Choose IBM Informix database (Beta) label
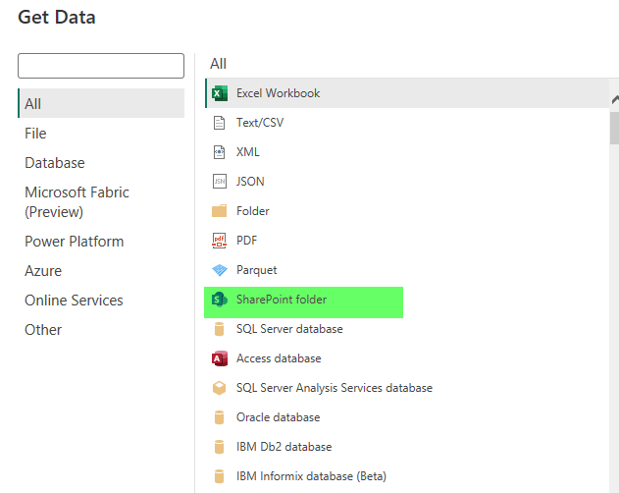619x493 pixels. click(x=311, y=476)
